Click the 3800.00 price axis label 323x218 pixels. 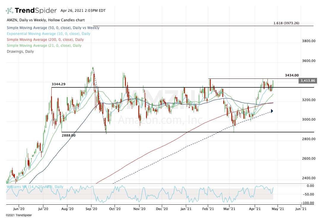pyautogui.click(x=309, y=41)
